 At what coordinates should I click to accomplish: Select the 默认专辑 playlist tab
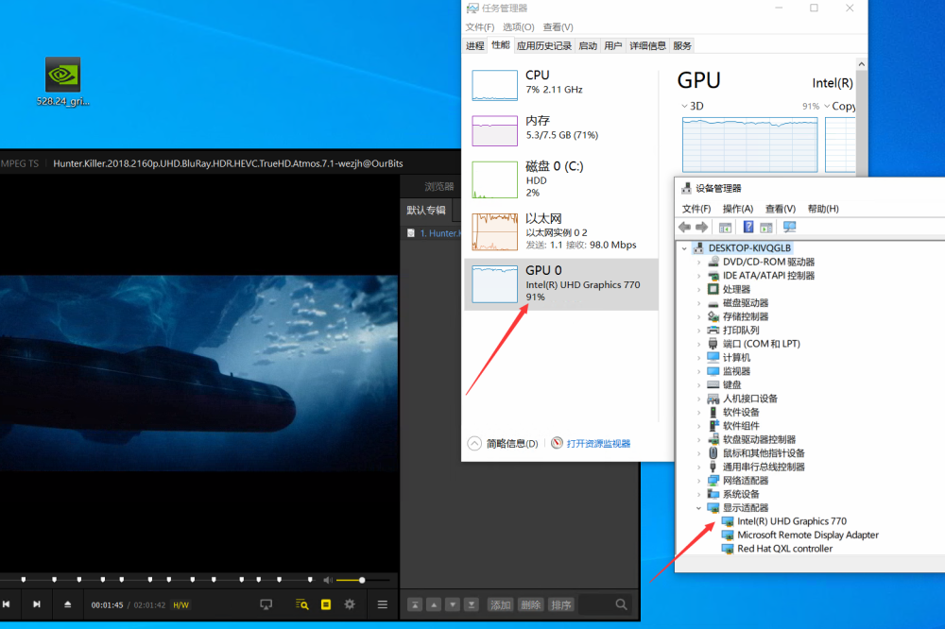(x=426, y=211)
